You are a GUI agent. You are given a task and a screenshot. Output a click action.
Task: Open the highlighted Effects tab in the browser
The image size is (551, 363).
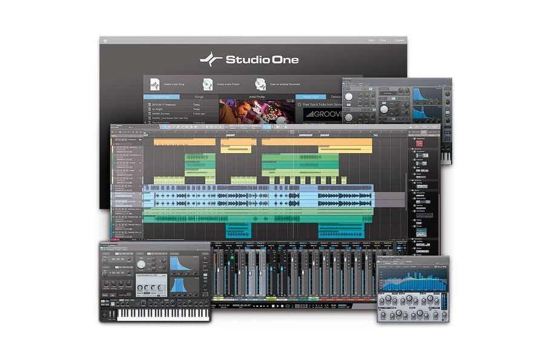[424, 132]
